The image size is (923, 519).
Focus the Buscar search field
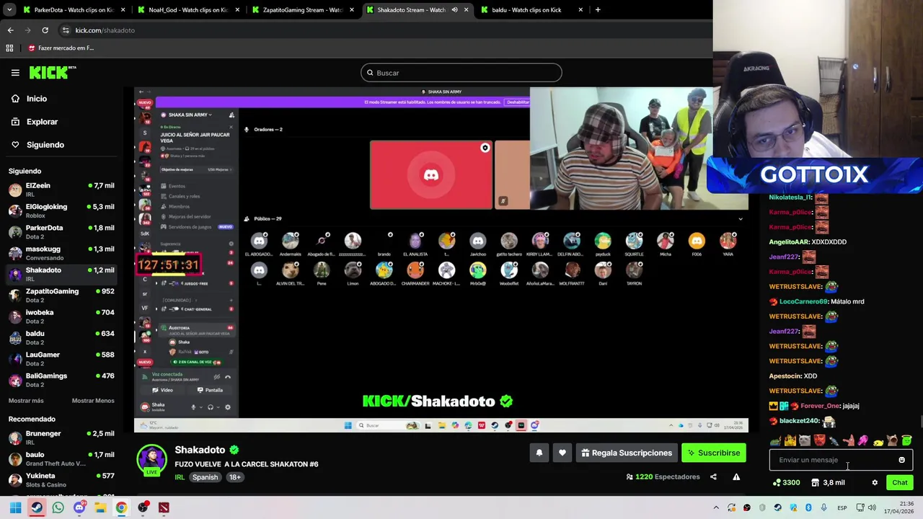pyautogui.click(x=461, y=73)
